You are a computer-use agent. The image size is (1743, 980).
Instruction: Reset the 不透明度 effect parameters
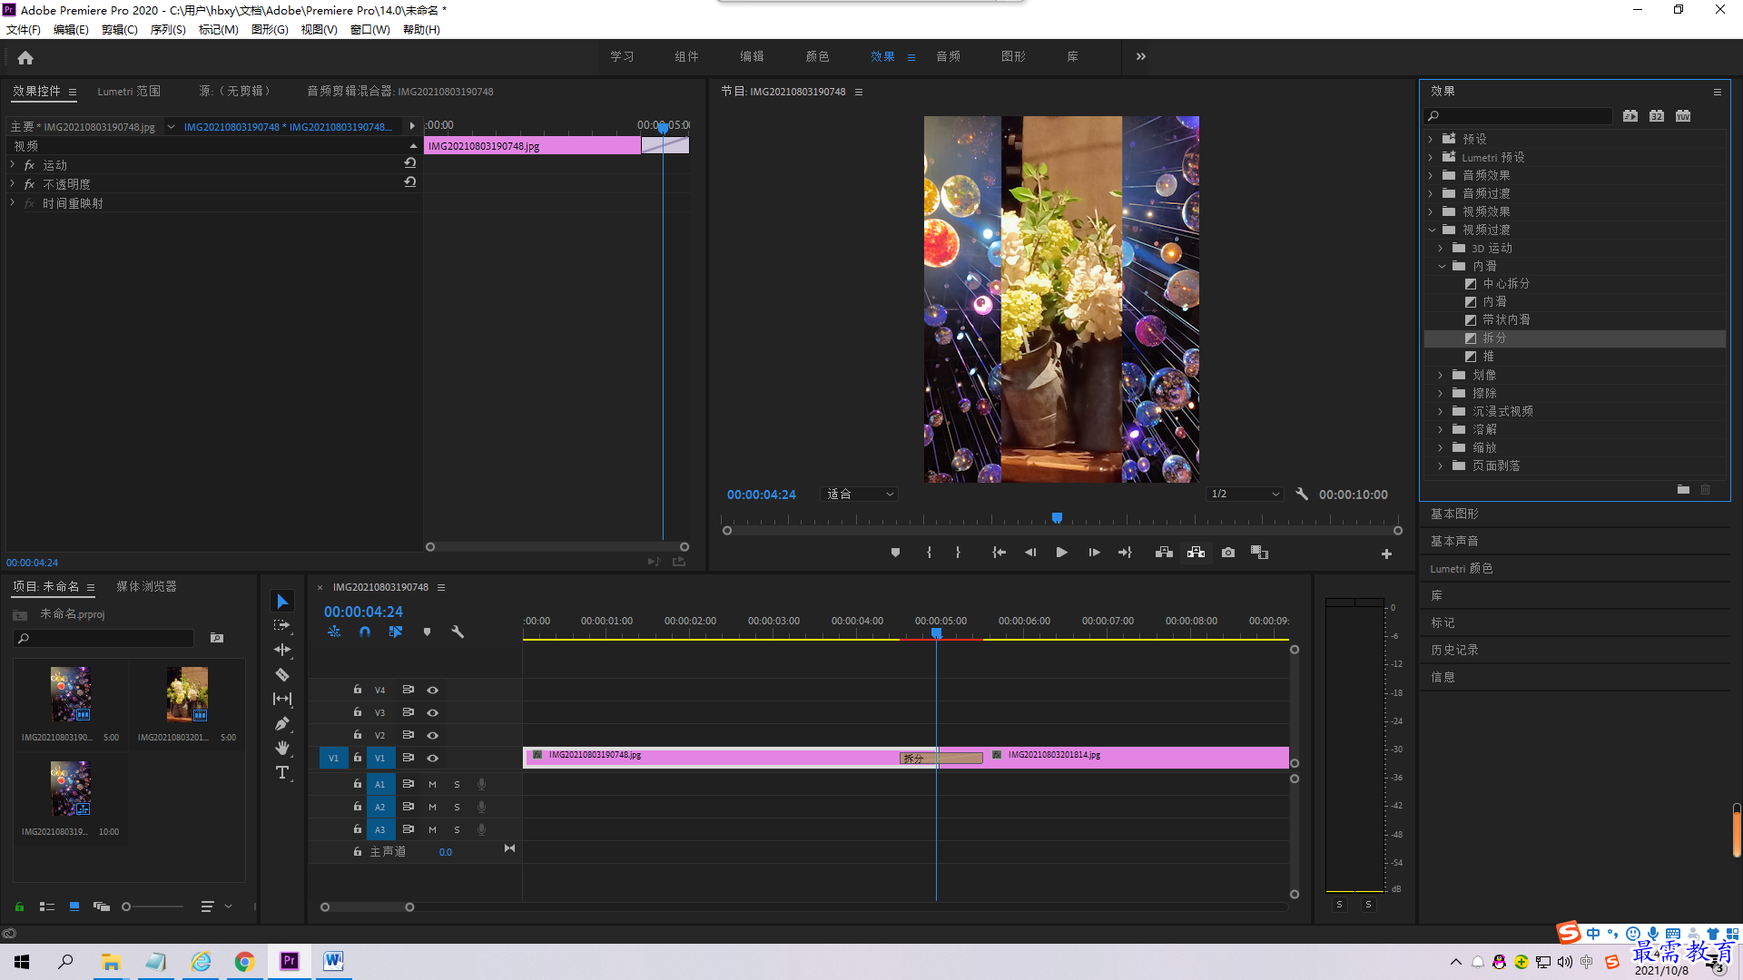[410, 182]
